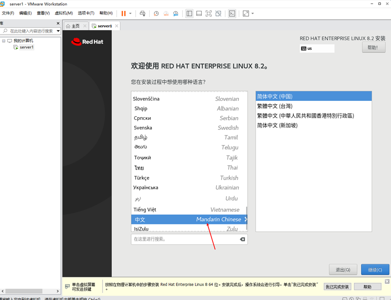
Task: Close the server1 tab
Action: point(117,26)
